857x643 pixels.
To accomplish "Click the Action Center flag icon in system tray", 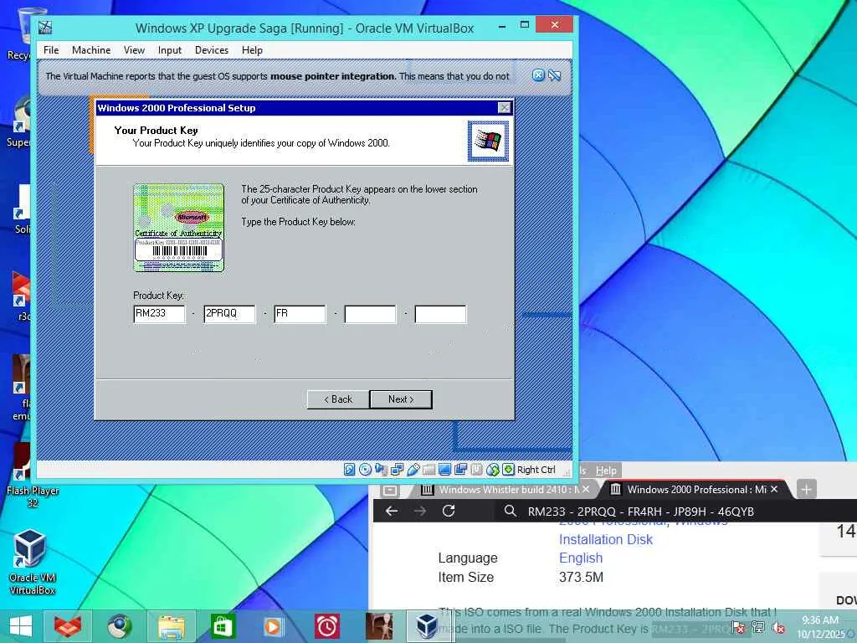I will [738, 627].
